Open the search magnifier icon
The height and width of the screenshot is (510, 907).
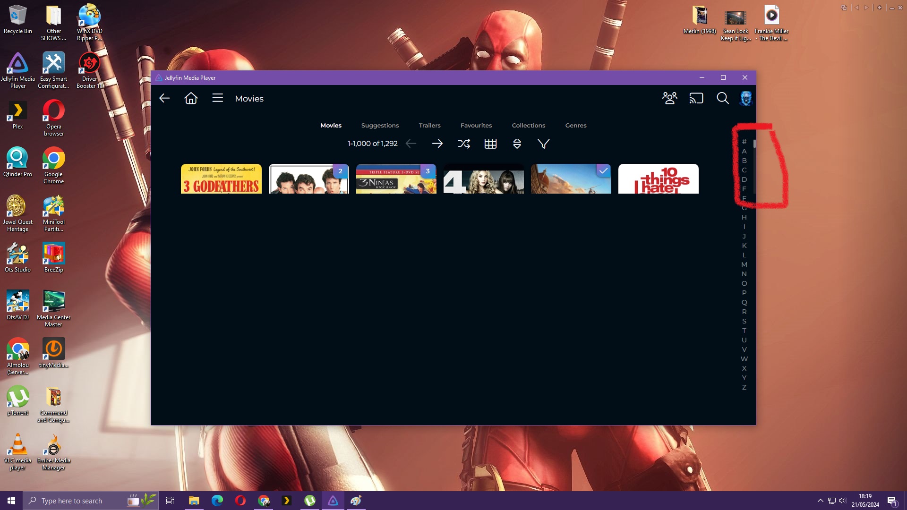point(722,98)
